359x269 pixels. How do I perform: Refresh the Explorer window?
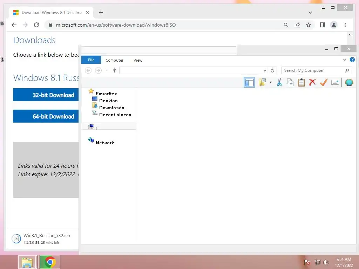[272, 70]
